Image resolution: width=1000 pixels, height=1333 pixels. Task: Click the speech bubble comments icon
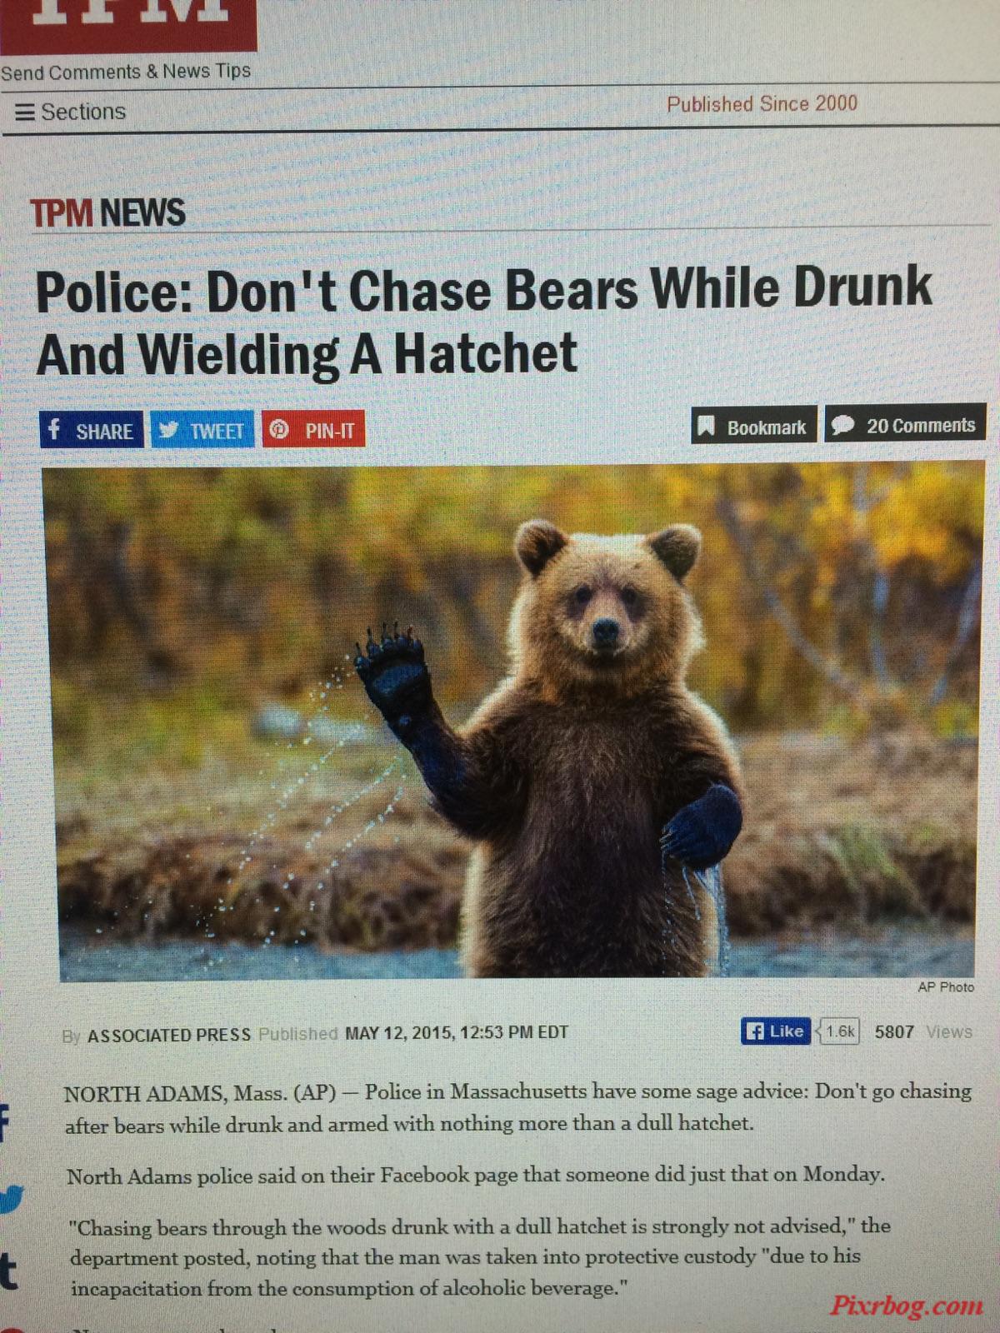(x=843, y=424)
